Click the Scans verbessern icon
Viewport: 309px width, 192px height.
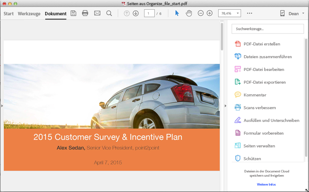[x=238, y=107]
